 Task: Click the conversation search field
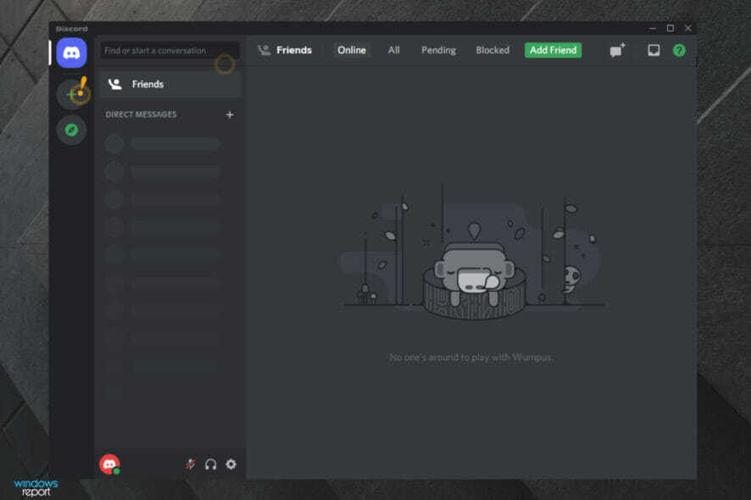pos(169,50)
